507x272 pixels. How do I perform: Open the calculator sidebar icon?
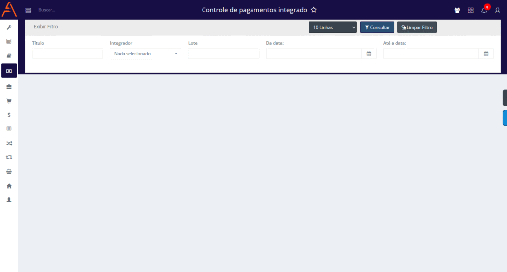pos(9,41)
